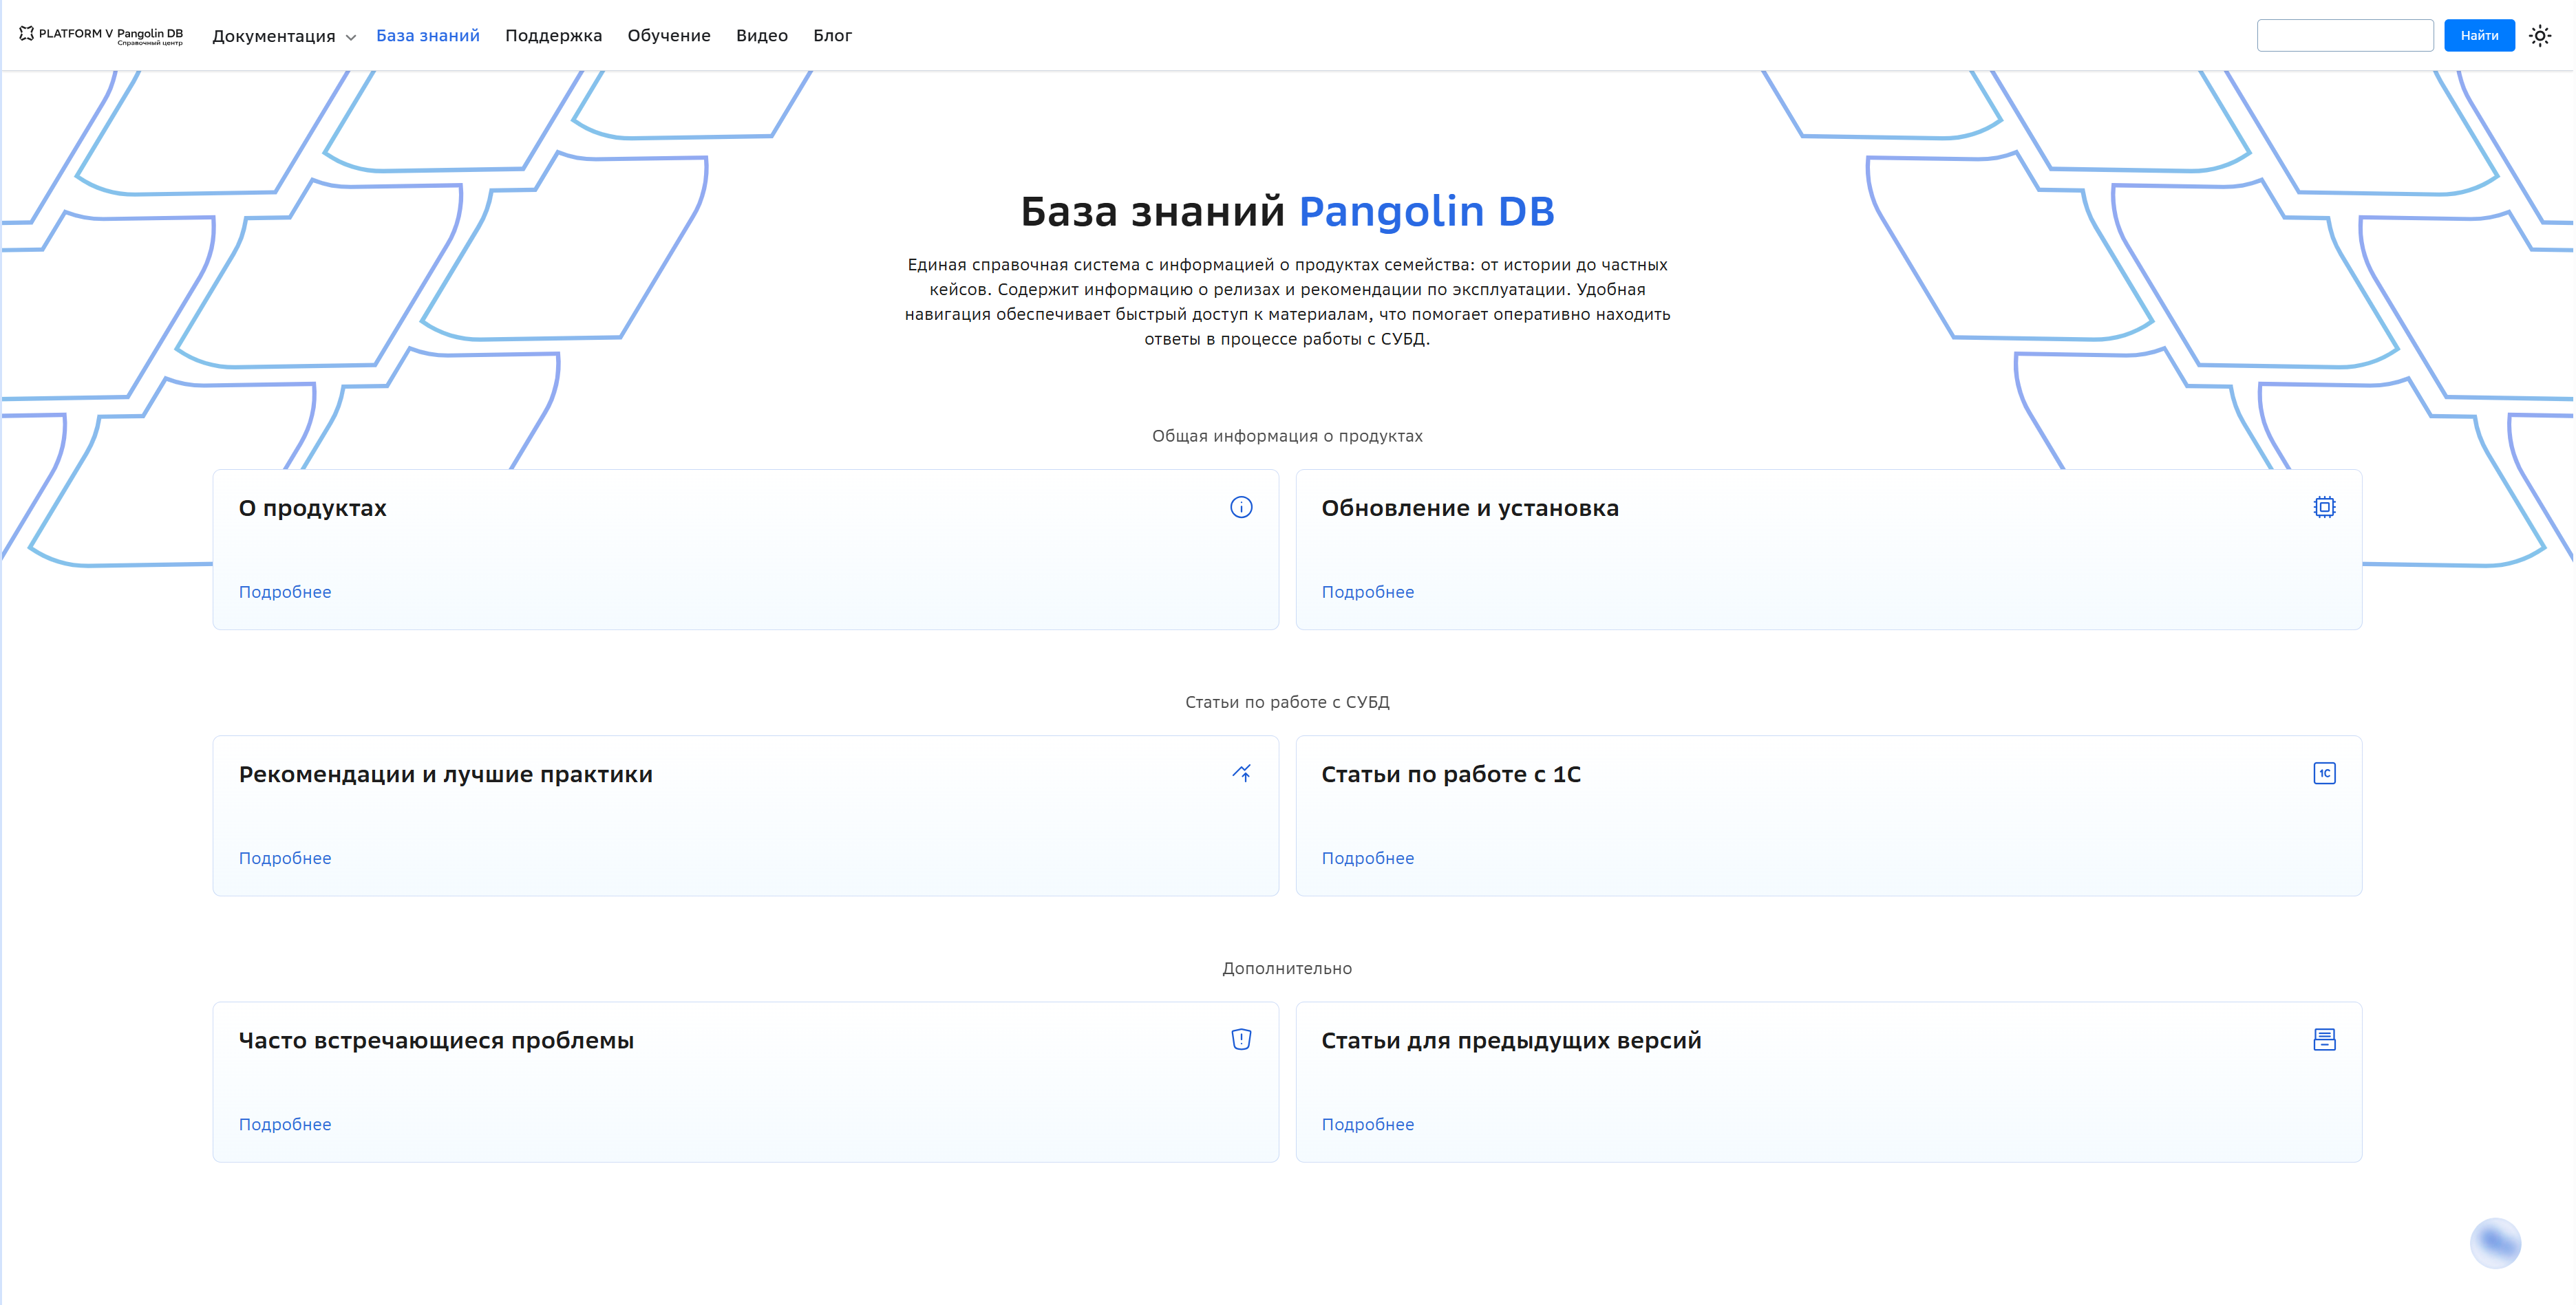This screenshot has height=1305, width=2576.
Task: Click the Статьи для предыдущих версий heading
Action: point(1511,1040)
